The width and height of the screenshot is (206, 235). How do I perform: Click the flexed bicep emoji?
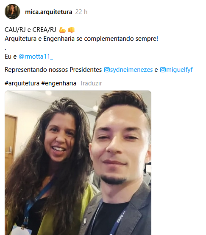click(62, 30)
